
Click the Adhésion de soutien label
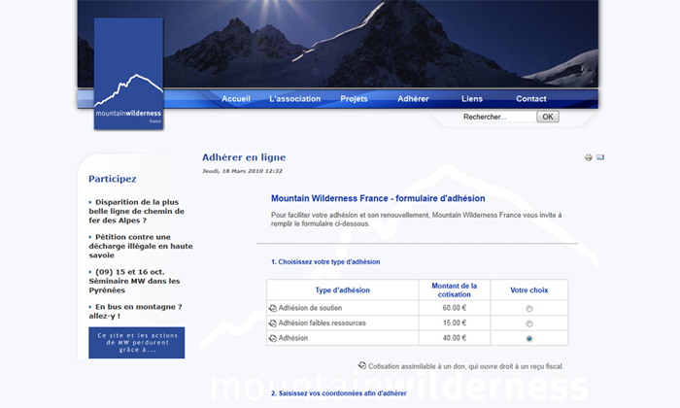coord(310,308)
